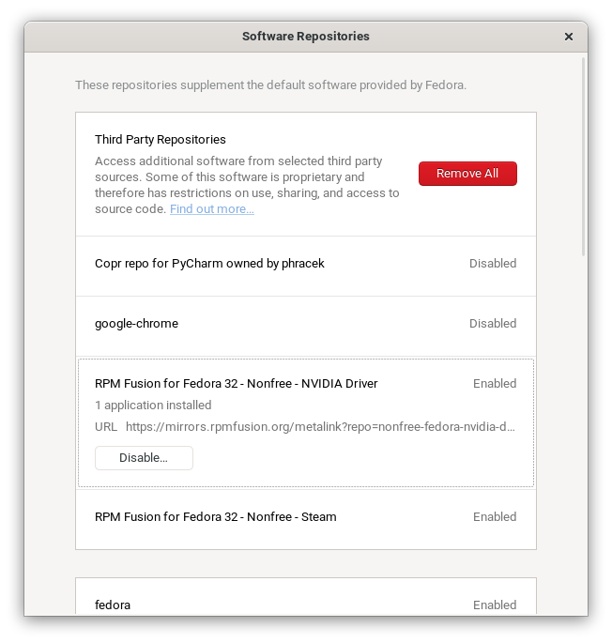
Task: Click the Software Repositories title bar
Action: coord(305,37)
